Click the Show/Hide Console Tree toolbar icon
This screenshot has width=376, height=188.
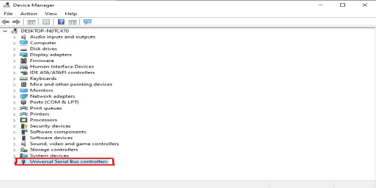[x=31, y=22]
